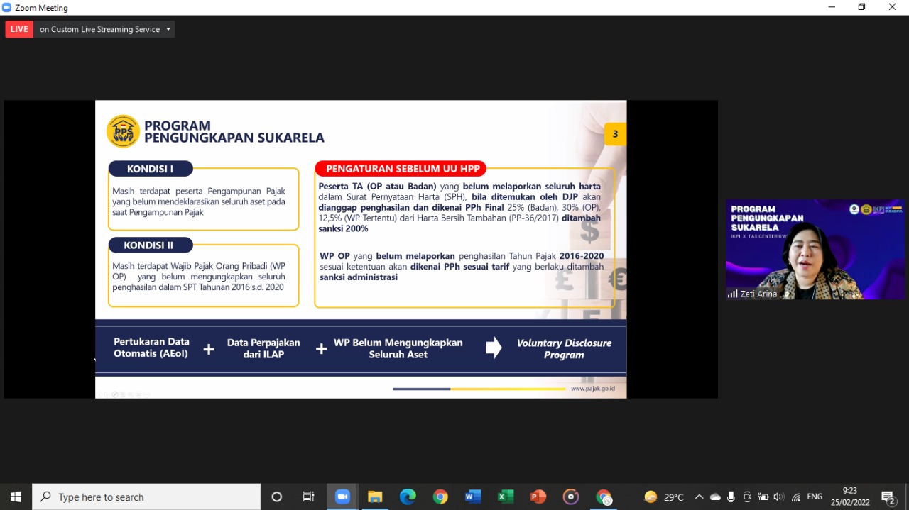Click the Windows Start button
The width and height of the screenshot is (909, 510).
tap(16, 497)
